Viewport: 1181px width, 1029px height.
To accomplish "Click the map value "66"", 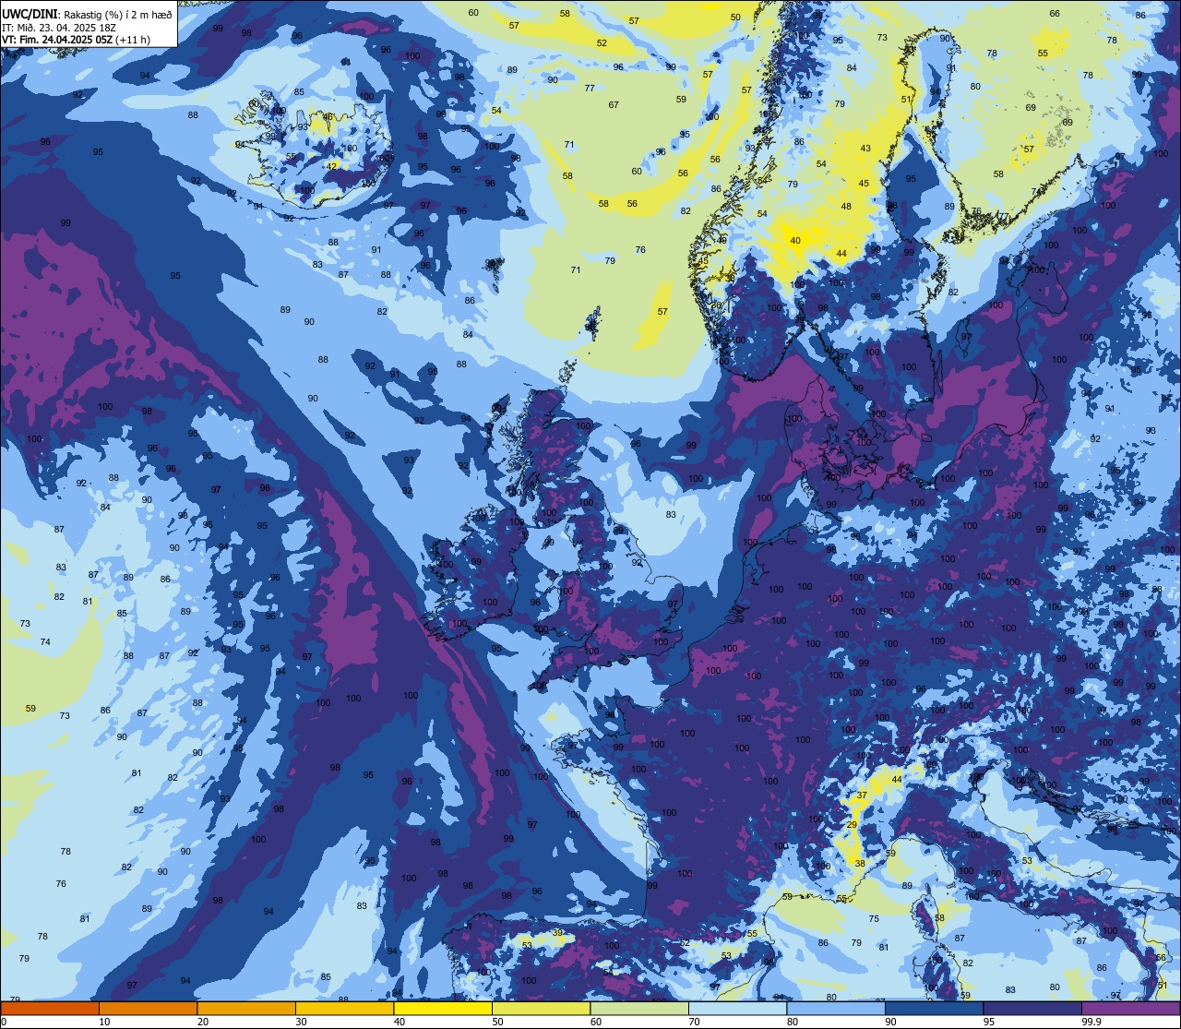I will [1055, 14].
